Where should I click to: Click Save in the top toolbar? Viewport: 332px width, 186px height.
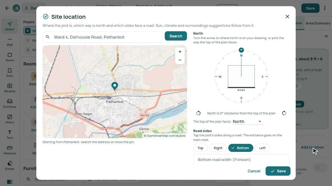coord(310,8)
